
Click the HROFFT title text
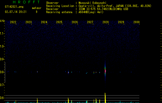coord(27,2)
